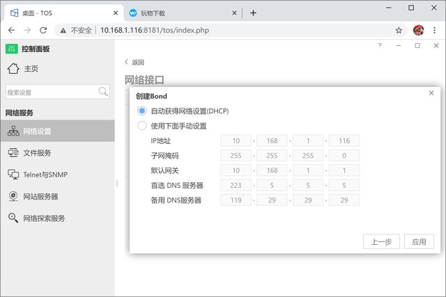Viewport: 446px width, 297px height.
Task: Click the 应用 apply button
Action: tap(419, 241)
